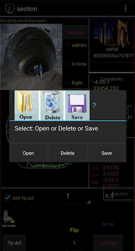
Task: Choose the Delete dialog button
Action: [x=67, y=153]
